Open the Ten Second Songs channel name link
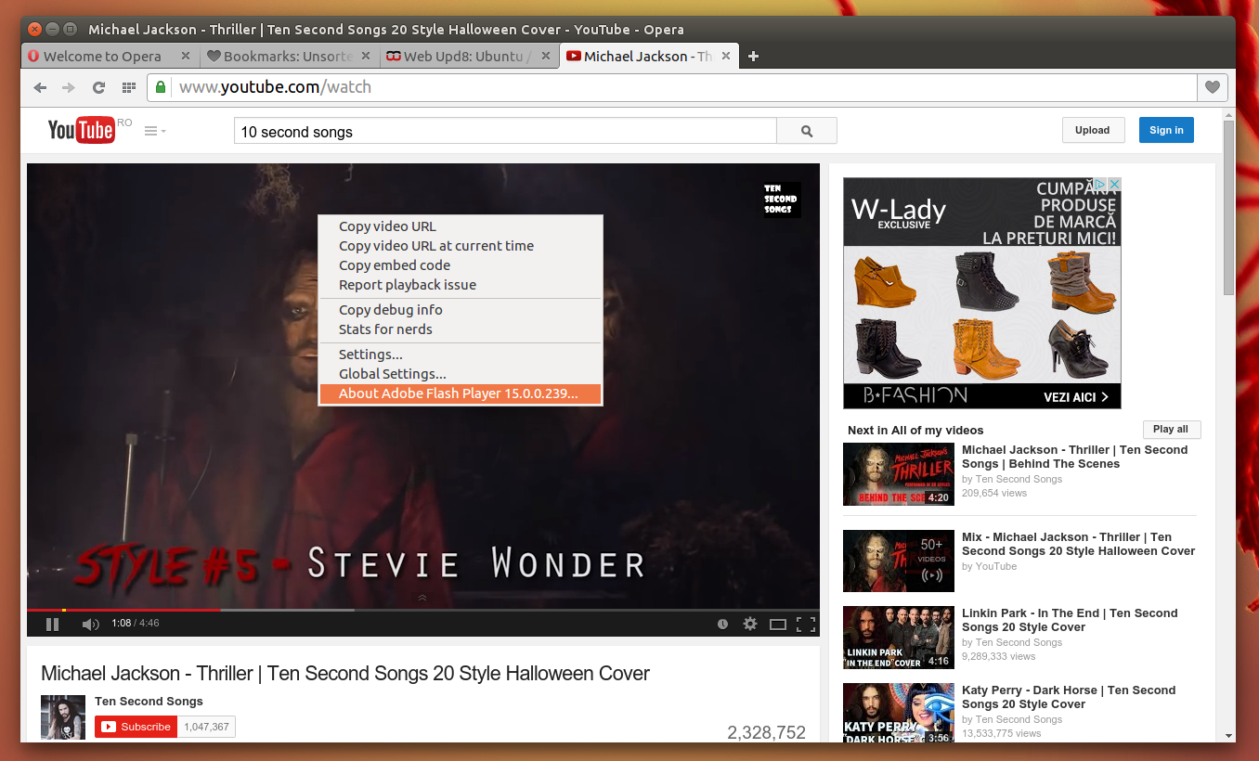This screenshot has width=1259, height=761. 149,702
